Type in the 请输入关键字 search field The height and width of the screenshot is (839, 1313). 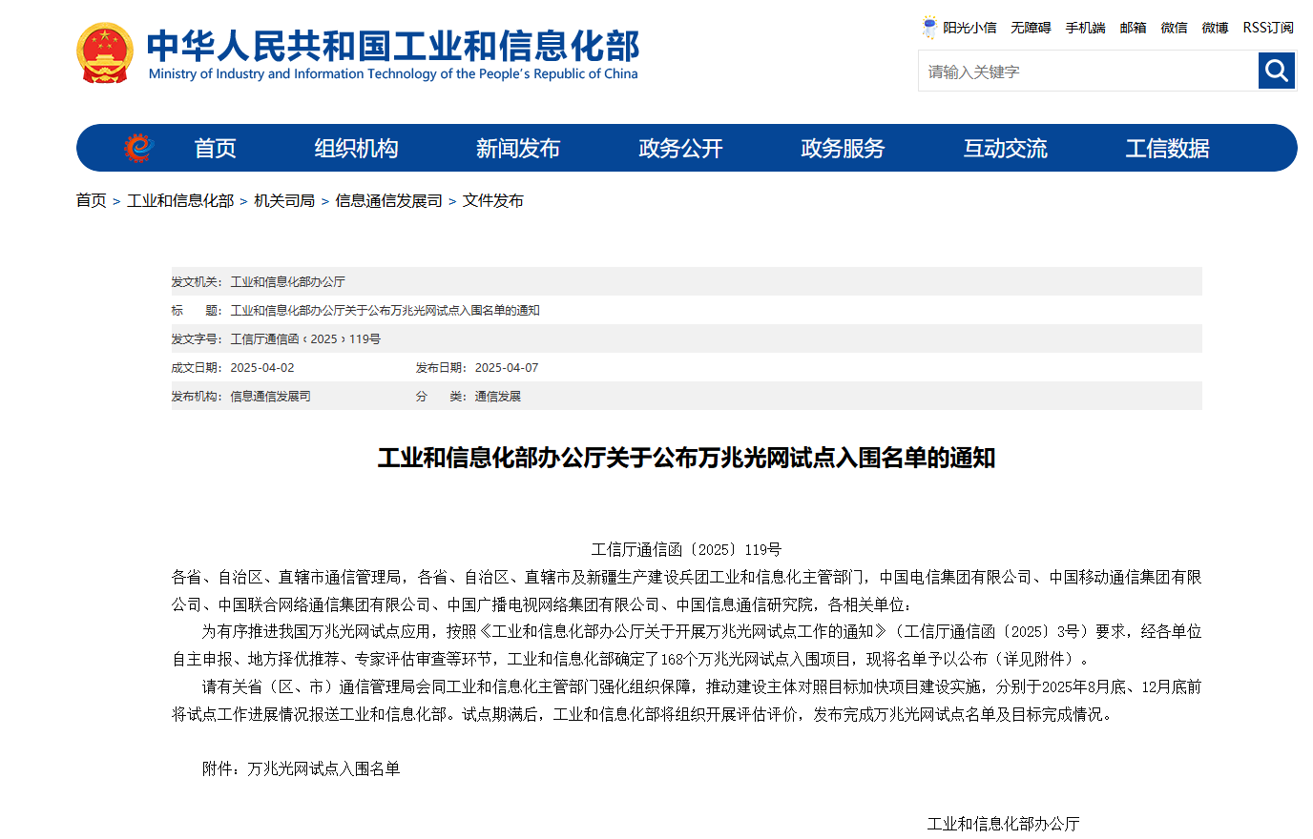[1088, 72]
